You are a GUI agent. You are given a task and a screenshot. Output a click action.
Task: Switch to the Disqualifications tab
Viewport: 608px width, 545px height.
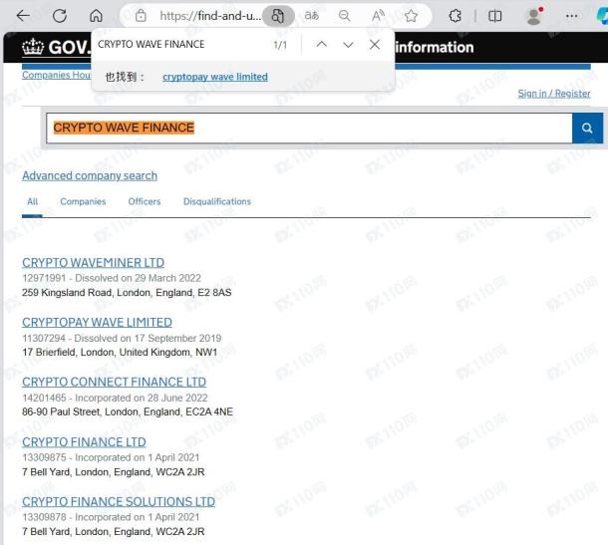pyautogui.click(x=217, y=201)
